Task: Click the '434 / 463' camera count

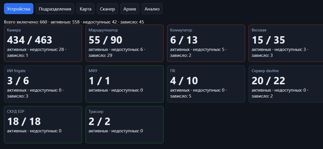Action: pos(29,40)
